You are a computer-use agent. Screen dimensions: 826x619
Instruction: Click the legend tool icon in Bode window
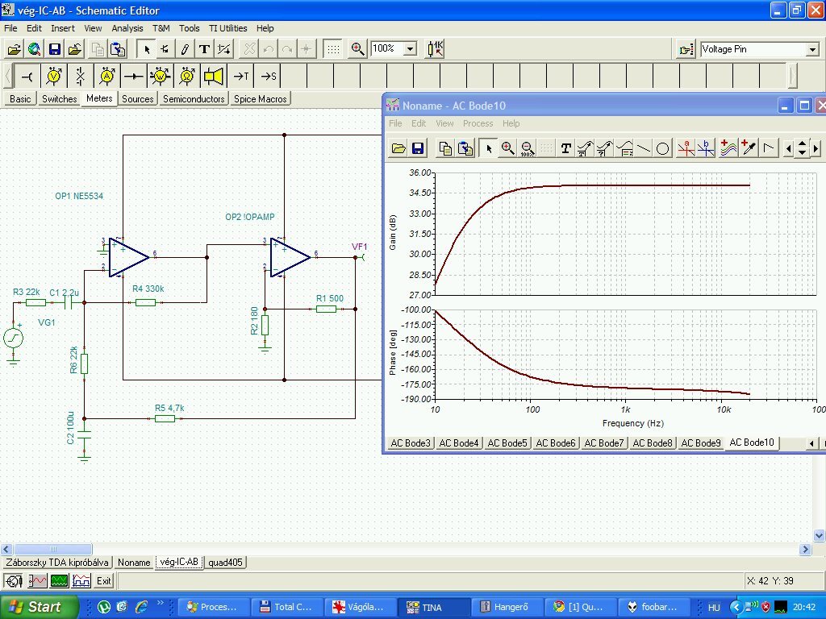pyautogui.click(x=624, y=149)
